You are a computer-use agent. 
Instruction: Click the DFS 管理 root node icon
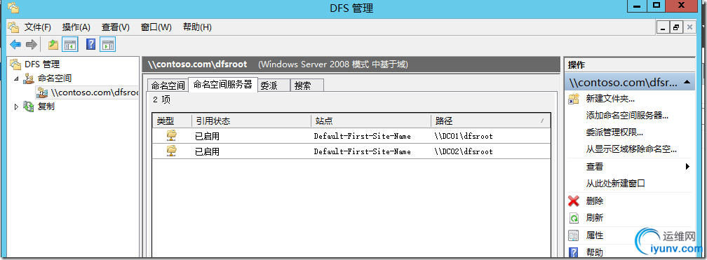(15, 64)
